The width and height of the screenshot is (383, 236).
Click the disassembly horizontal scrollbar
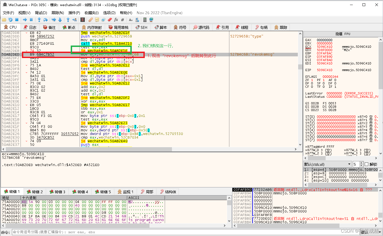coord(149,149)
